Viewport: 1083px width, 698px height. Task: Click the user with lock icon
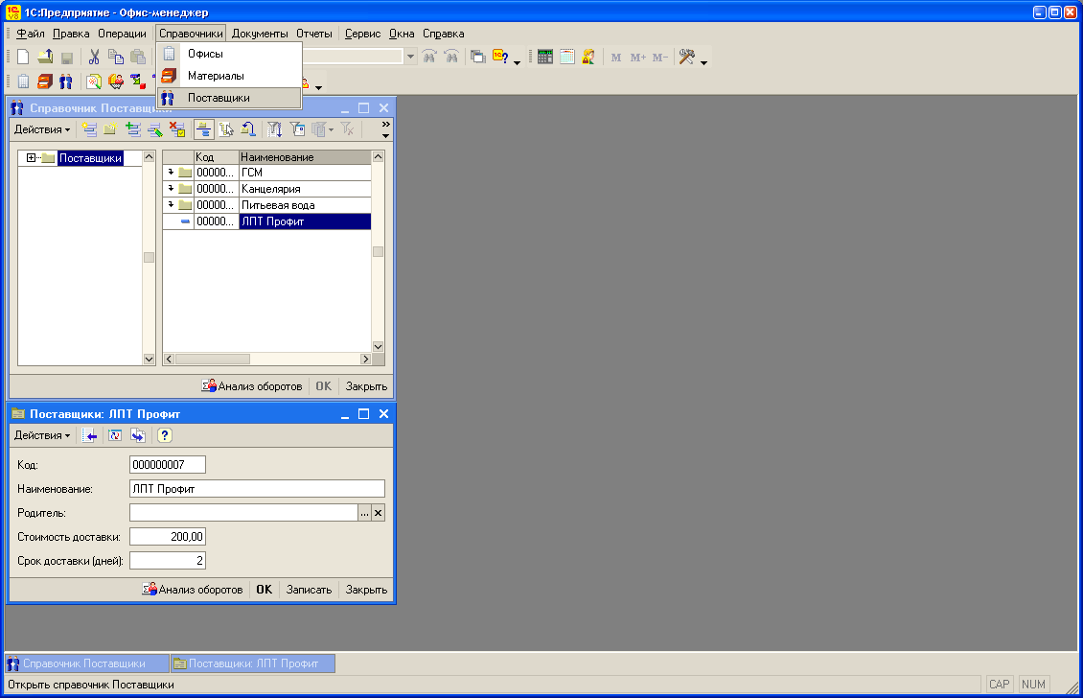point(588,57)
